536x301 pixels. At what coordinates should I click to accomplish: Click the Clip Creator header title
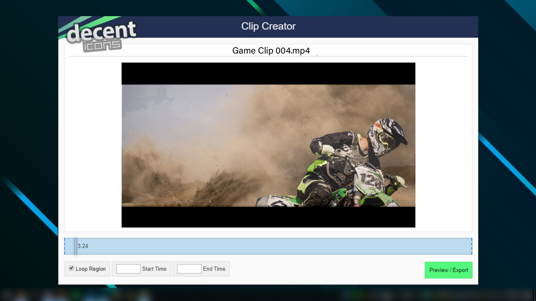(268, 26)
